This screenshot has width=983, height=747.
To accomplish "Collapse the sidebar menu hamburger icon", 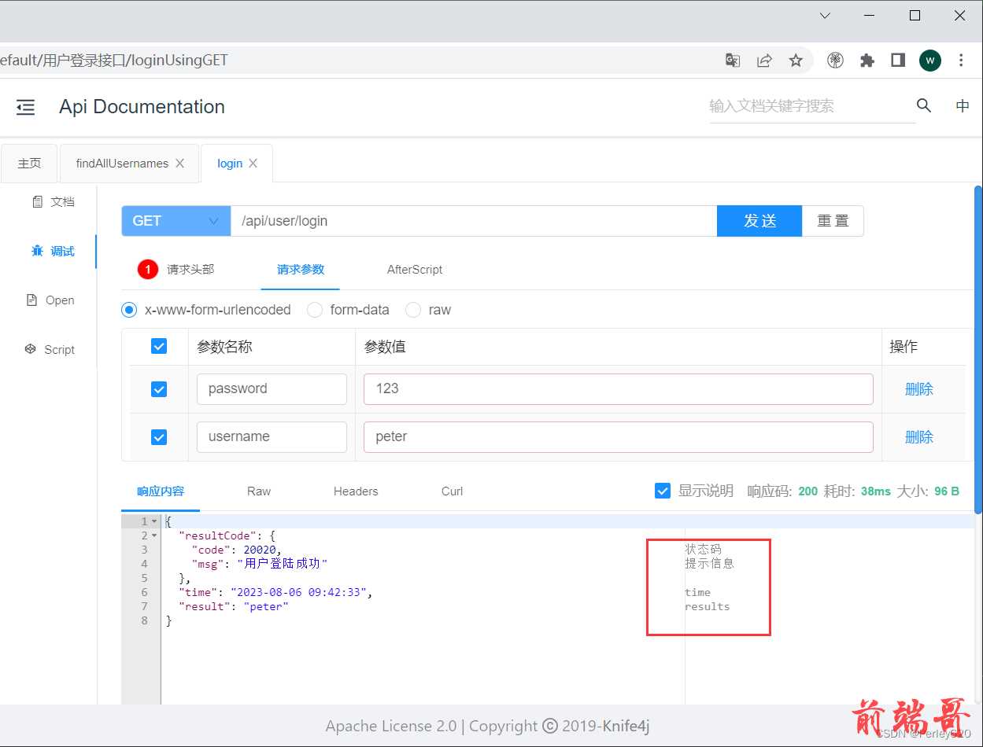I will click(x=26, y=108).
